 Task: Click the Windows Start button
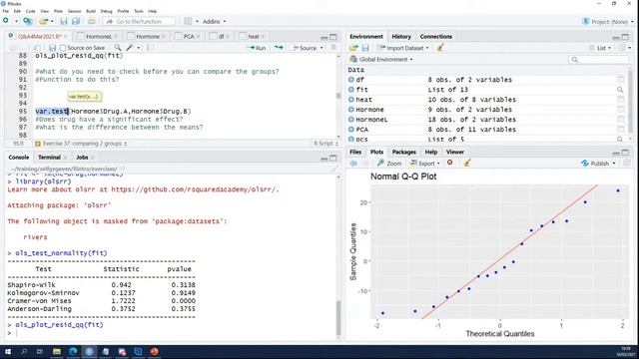(8, 352)
